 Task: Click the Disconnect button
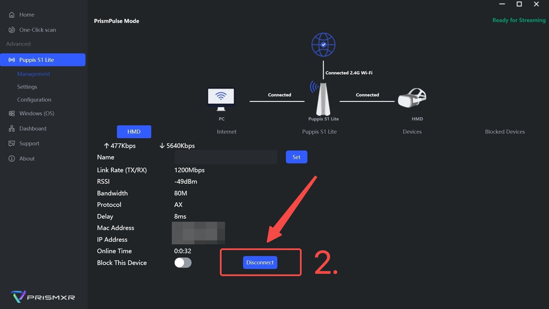pyautogui.click(x=260, y=262)
